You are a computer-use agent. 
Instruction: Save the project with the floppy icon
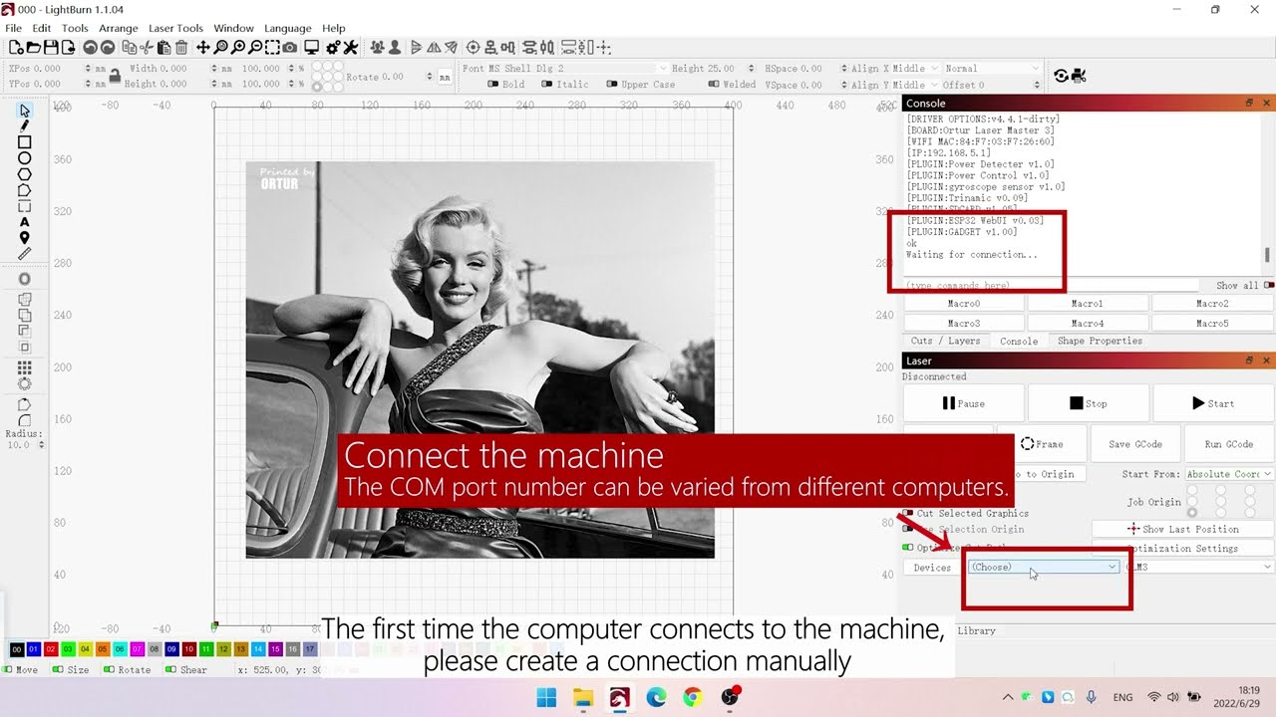[x=50, y=47]
